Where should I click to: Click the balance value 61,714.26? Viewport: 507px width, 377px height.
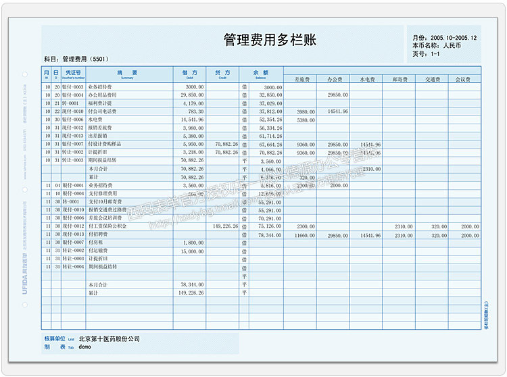pyautogui.click(x=270, y=136)
